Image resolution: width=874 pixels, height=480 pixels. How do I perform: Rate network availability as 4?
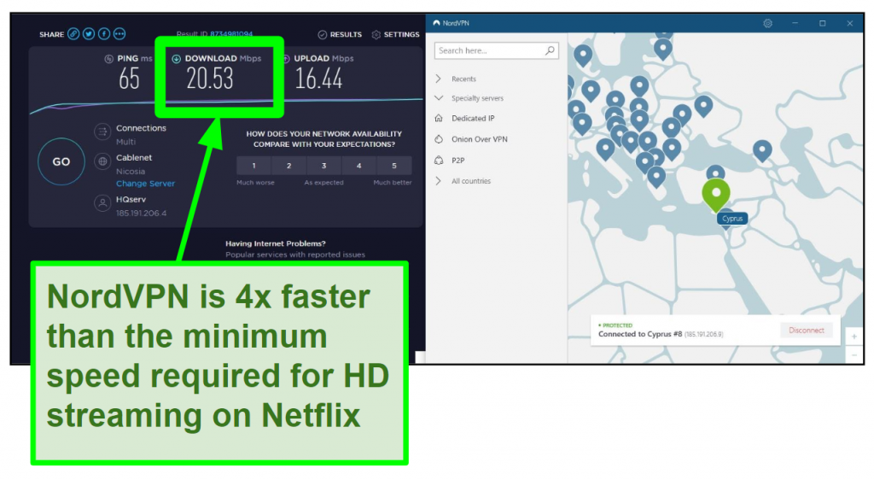click(x=359, y=166)
